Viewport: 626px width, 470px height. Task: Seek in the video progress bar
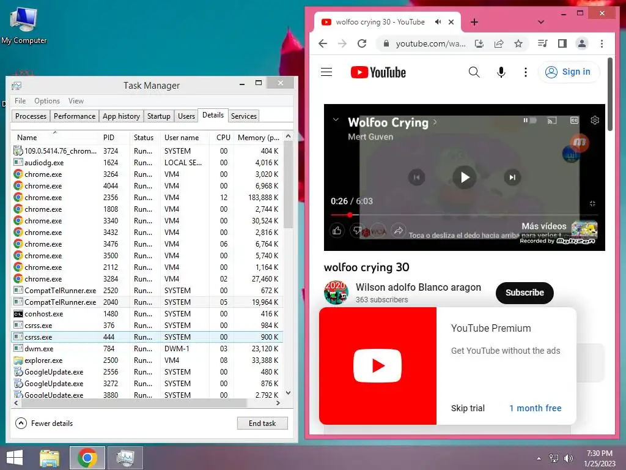[x=463, y=215]
